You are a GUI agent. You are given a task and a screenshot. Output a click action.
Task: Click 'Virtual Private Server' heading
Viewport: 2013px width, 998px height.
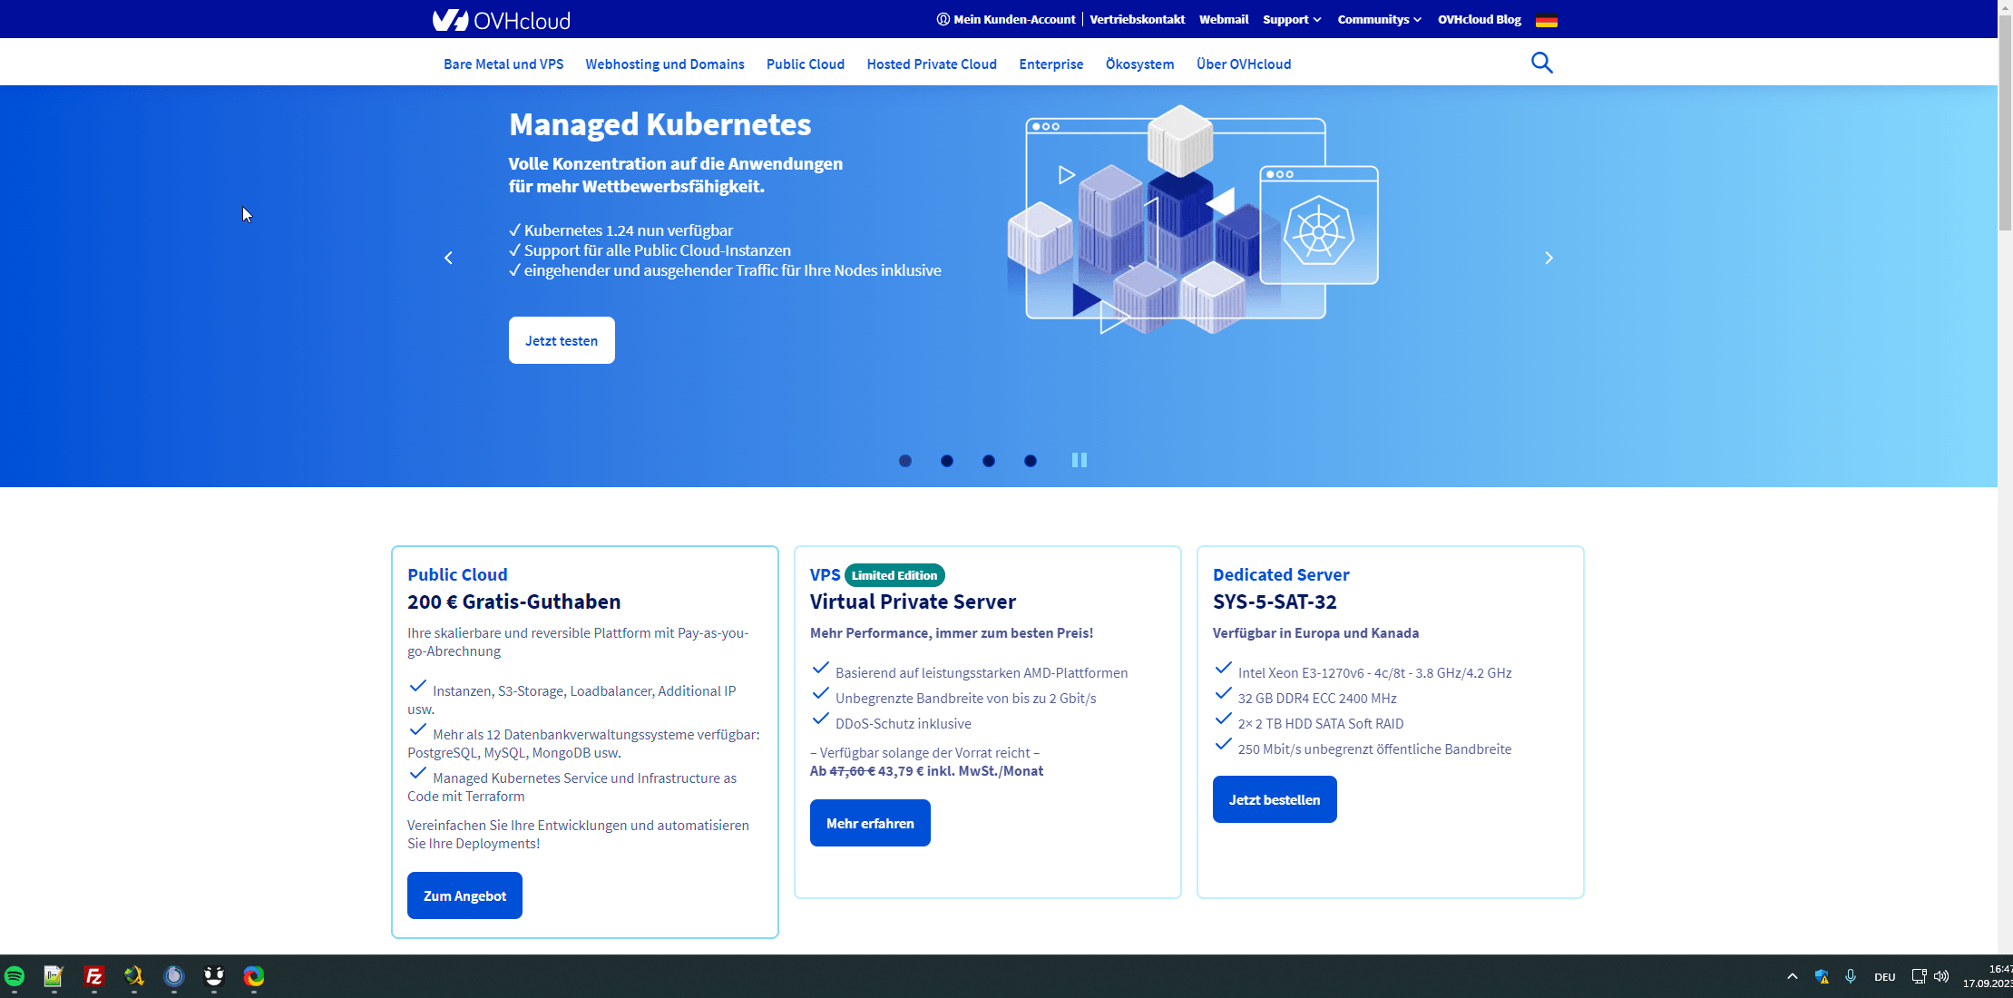click(x=913, y=602)
